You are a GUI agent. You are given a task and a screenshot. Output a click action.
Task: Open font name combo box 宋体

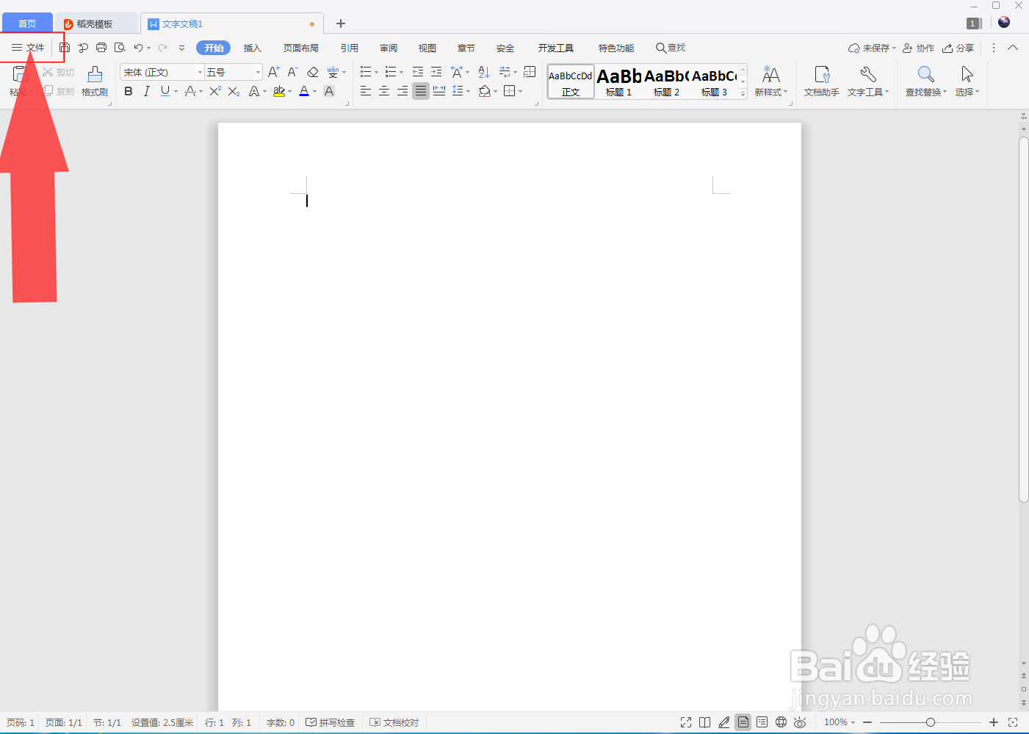coord(162,72)
